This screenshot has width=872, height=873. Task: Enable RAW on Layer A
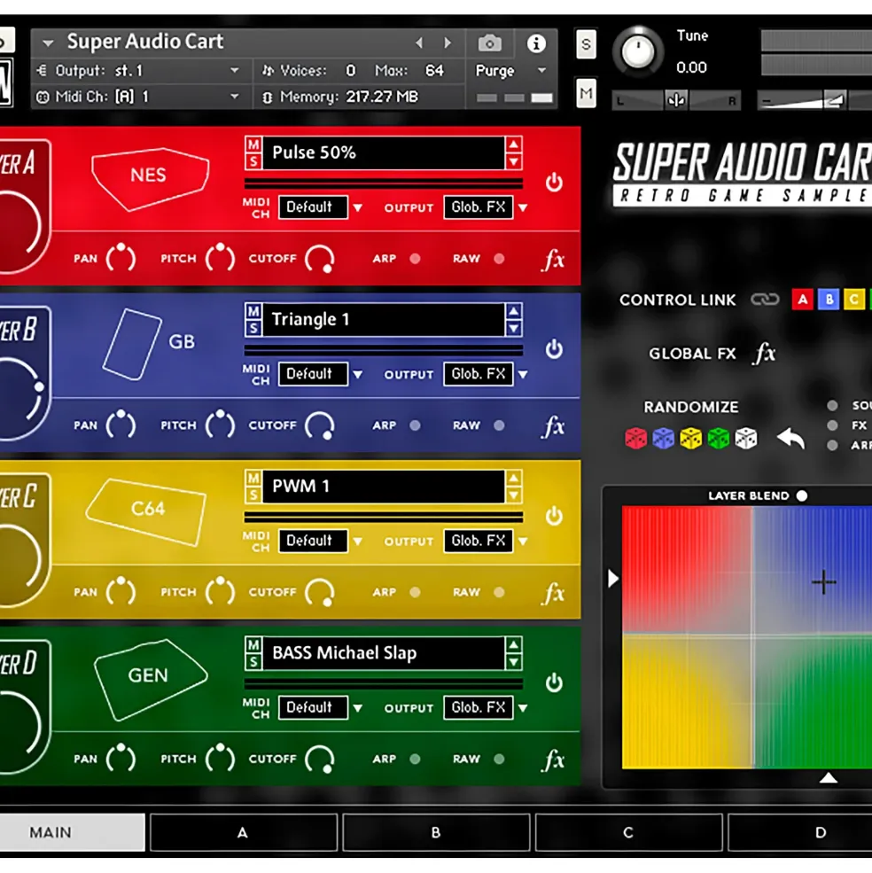[499, 259]
